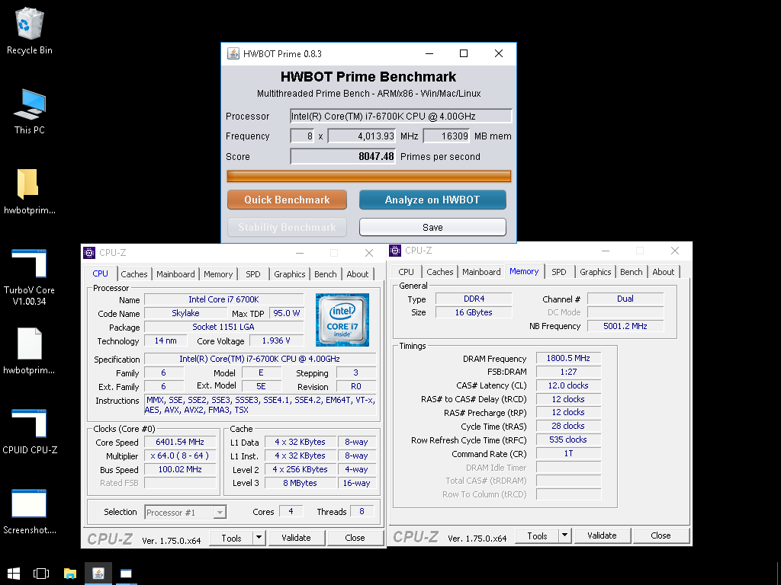The width and height of the screenshot is (781, 585).
Task: Switch to SPD tab in right CPU-Z
Action: [559, 272]
